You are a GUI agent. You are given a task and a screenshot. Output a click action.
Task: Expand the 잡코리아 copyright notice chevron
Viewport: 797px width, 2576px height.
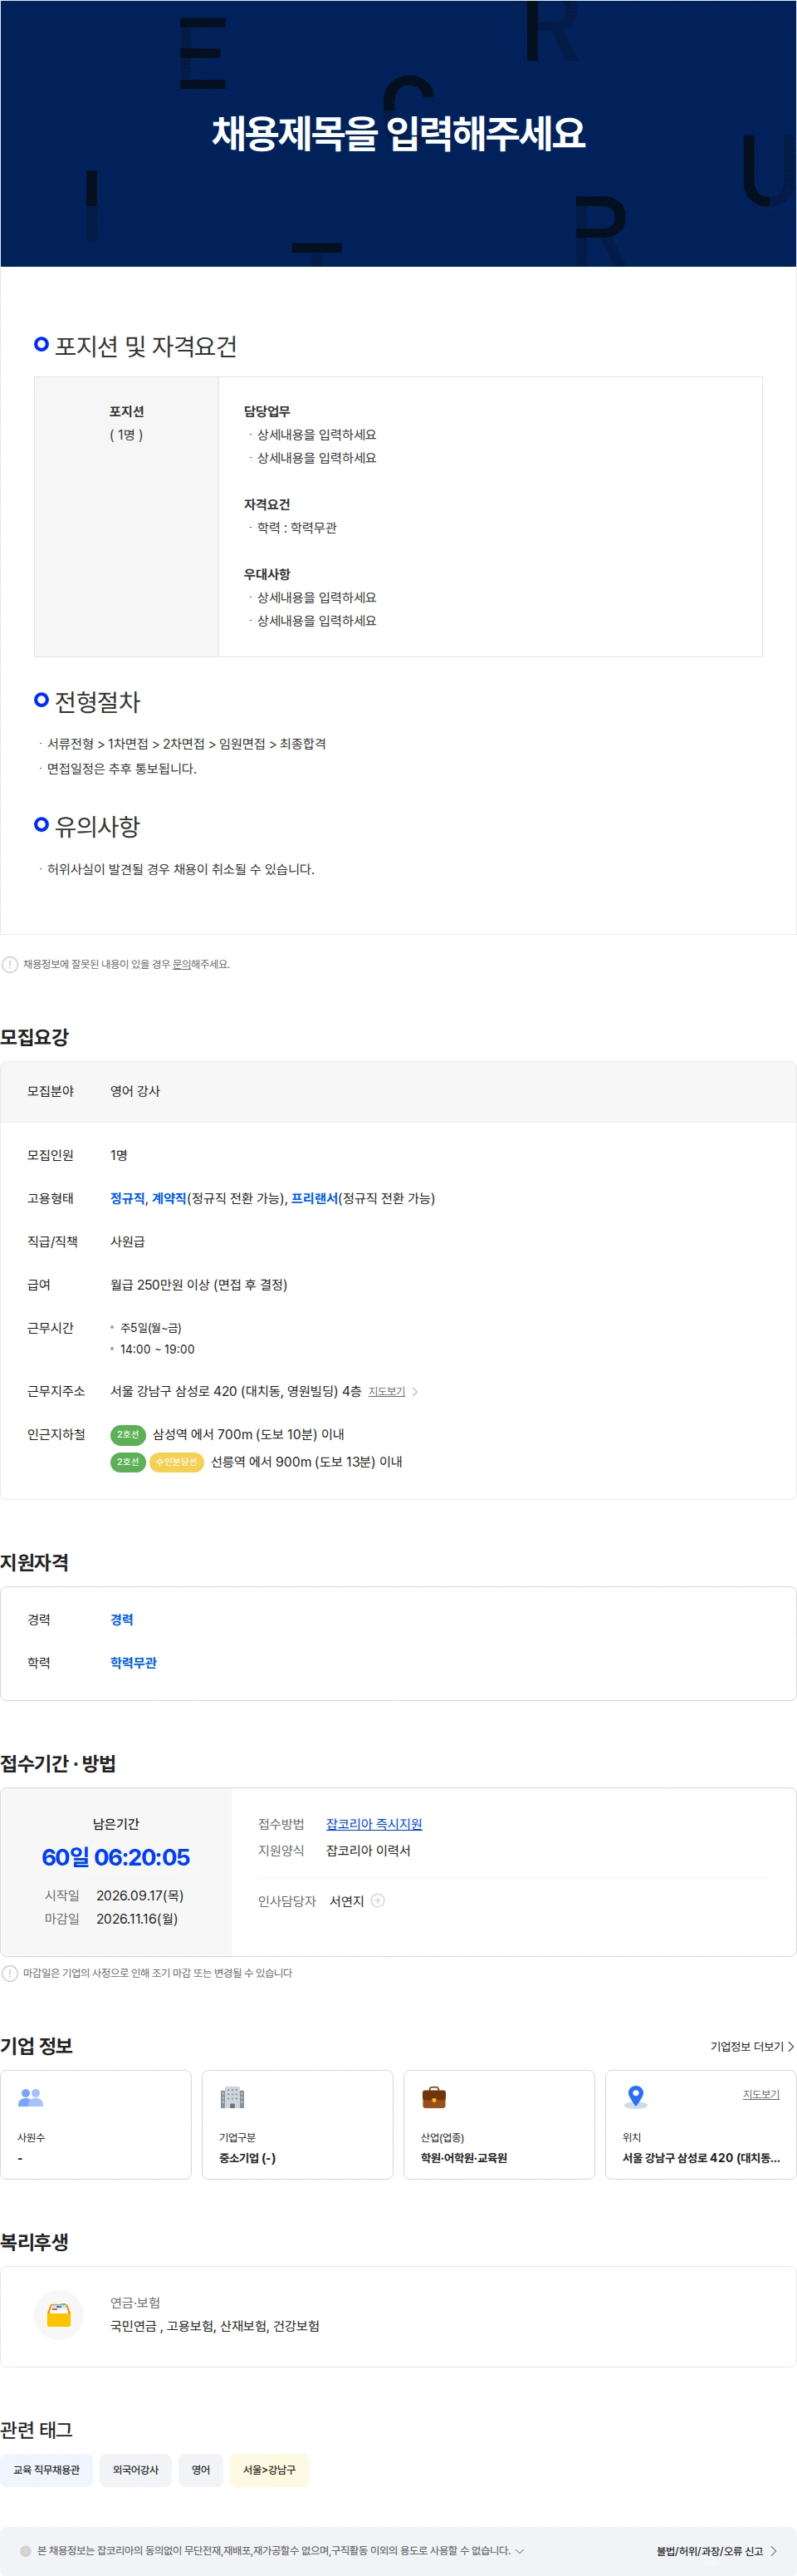tap(520, 2551)
